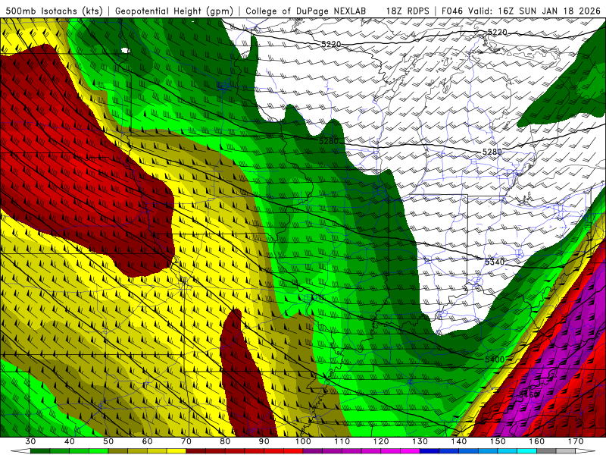Click the '30' legend scale value
Viewport: 606px width, 455px height.
click(30, 441)
